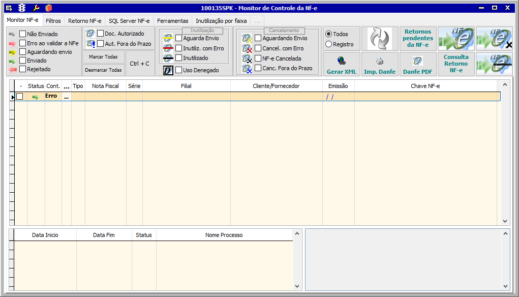The width and height of the screenshot is (519, 297).
Task: Click the struck-through NF-e icon button
Action: 494,64
